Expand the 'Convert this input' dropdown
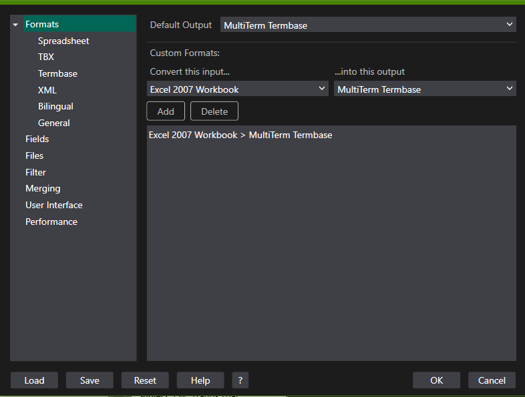This screenshot has height=397, width=525. [237, 89]
